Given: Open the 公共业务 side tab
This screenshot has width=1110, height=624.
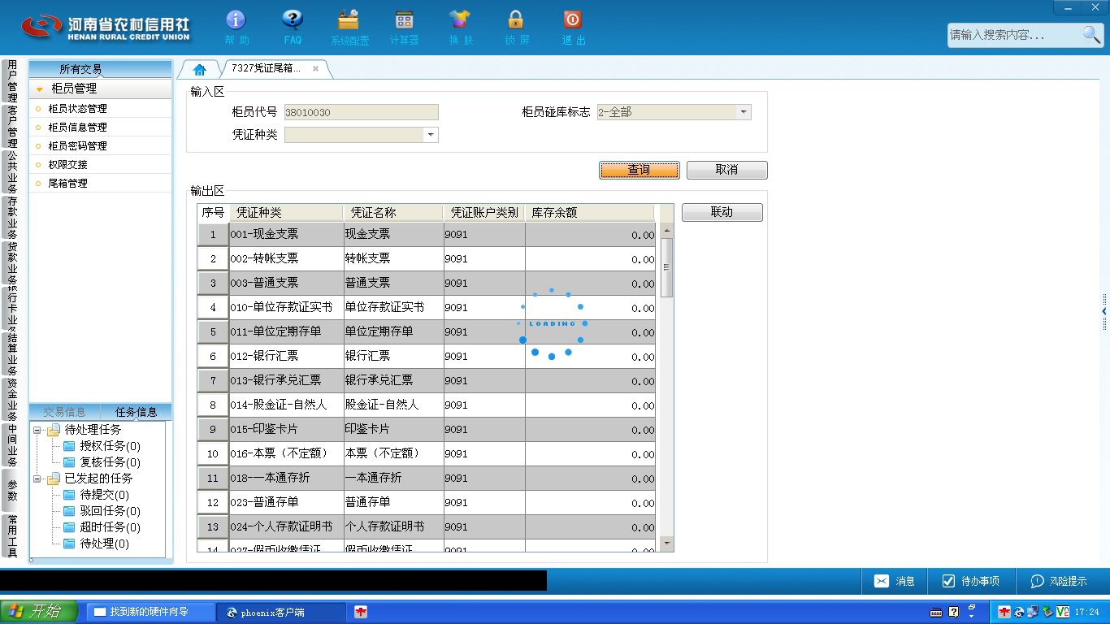Looking at the screenshot, I should click(12, 171).
